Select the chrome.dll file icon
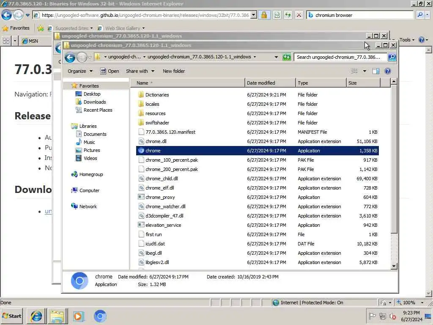This screenshot has width=433, height=325. pos(141,141)
